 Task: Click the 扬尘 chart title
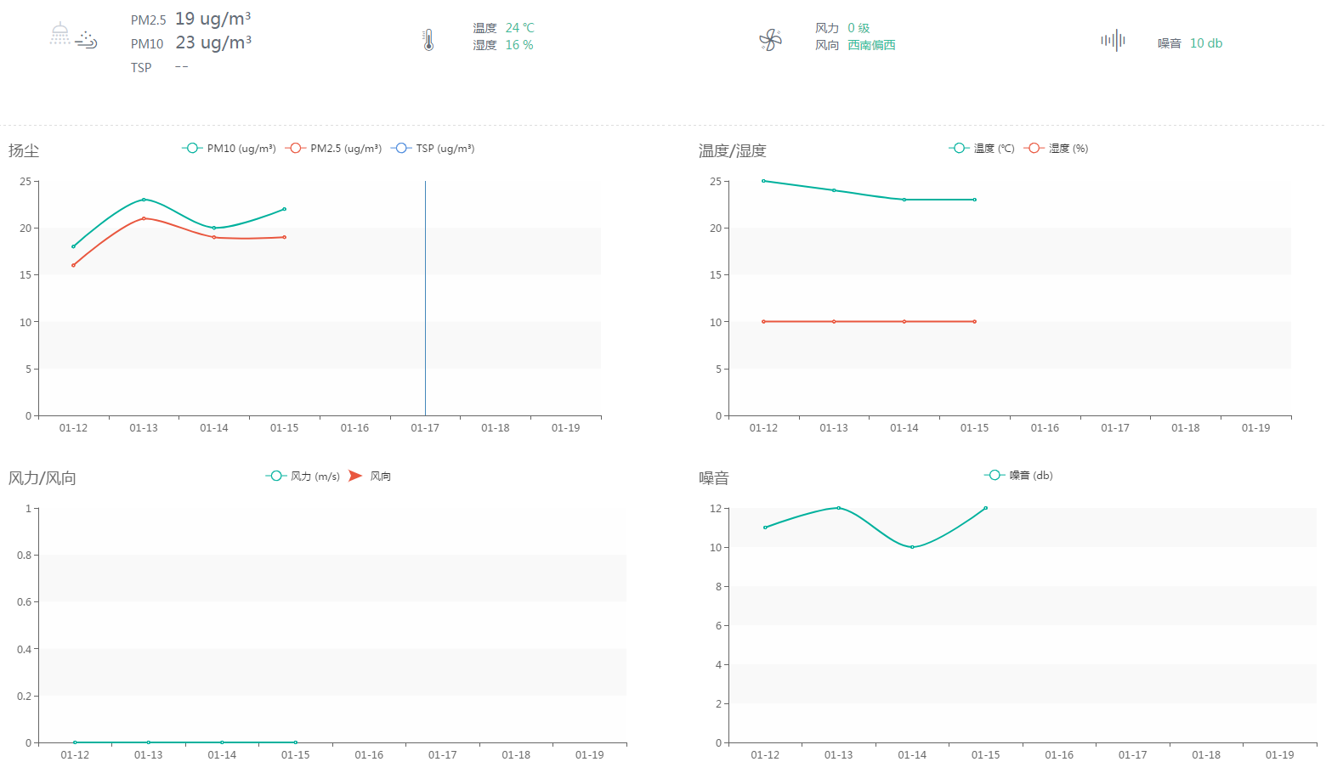point(24,150)
